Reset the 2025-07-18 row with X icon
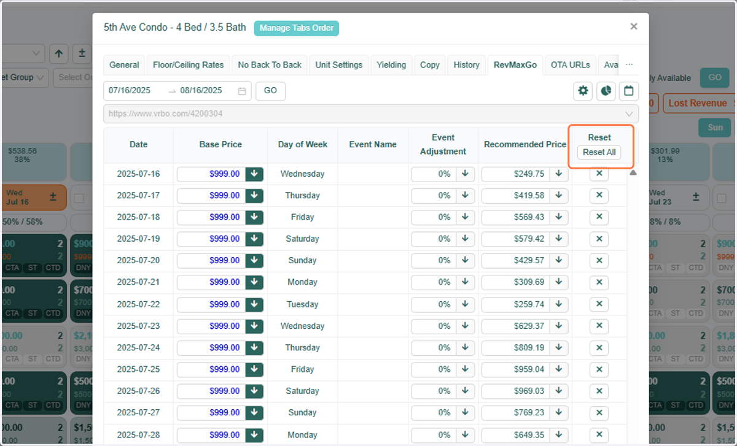The height and width of the screenshot is (446, 737). 599,217
